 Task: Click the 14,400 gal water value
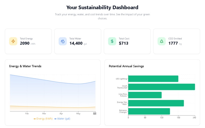pyautogui.click(x=78, y=43)
